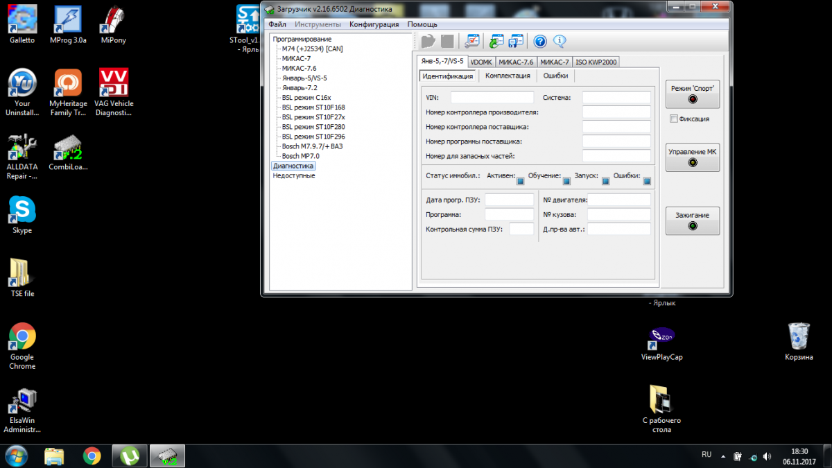The width and height of the screenshot is (832, 468).
Task: Open Windows Explorer from the taskbar
Action: (x=55, y=456)
